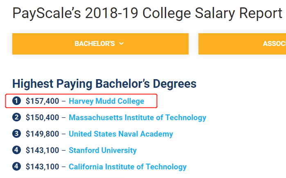This screenshot has width=286, height=178.
Task: Click the $157,400 salary figure
Action: [x=42, y=101]
